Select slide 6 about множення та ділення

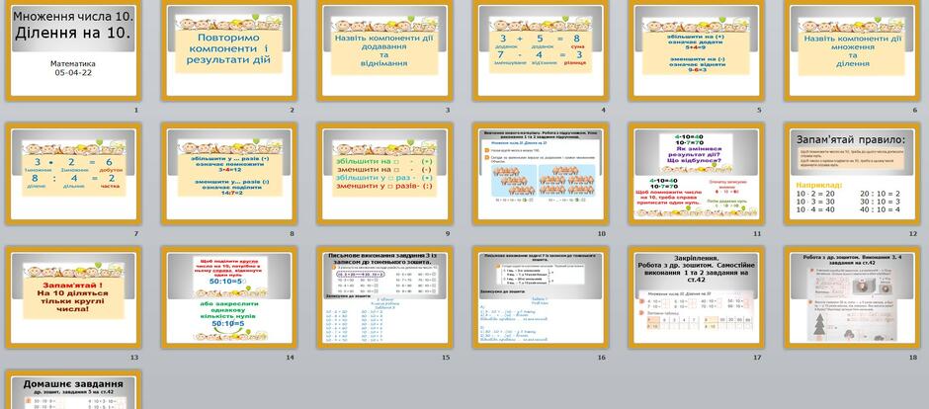(x=853, y=51)
